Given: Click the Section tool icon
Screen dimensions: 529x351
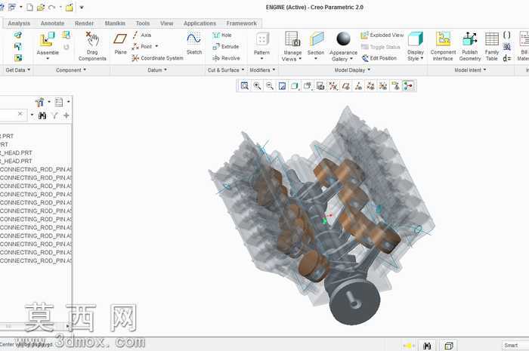Looking at the screenshot, I should pyautogui.click(x=316, y=38).
